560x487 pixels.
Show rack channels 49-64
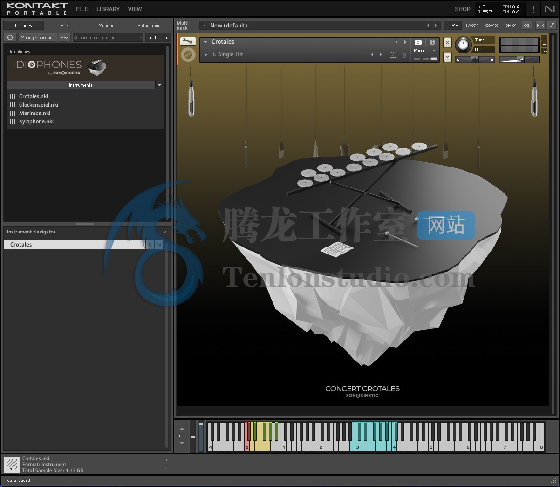[510, 26]
